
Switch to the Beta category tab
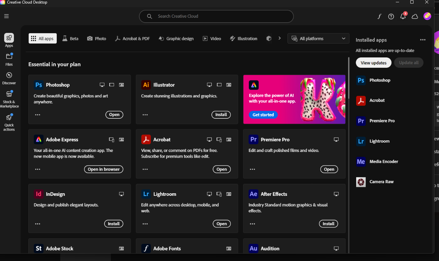70,38
